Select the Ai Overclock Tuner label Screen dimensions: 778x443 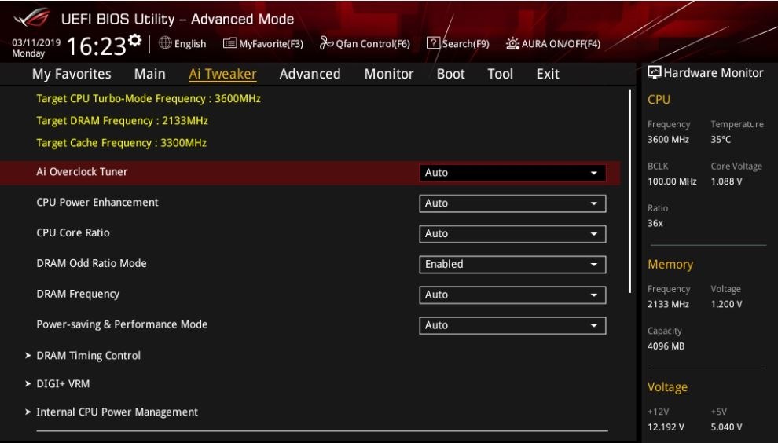(82, 172)
